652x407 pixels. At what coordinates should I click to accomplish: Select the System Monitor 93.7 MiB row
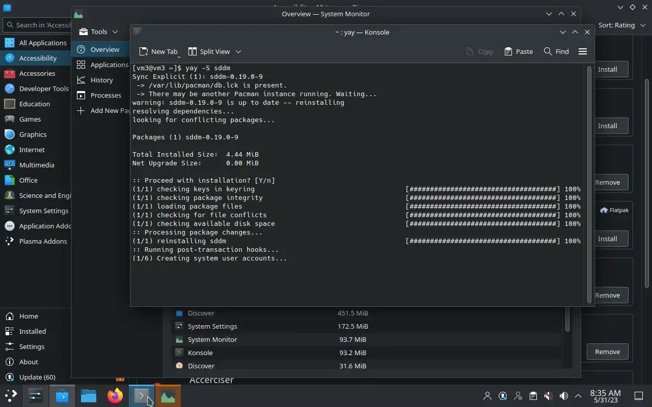click(x=367, y=339)
